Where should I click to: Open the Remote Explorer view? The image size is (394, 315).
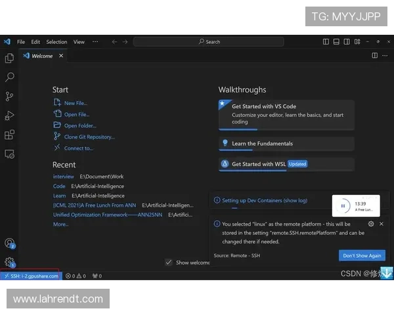tap(9, 154)
